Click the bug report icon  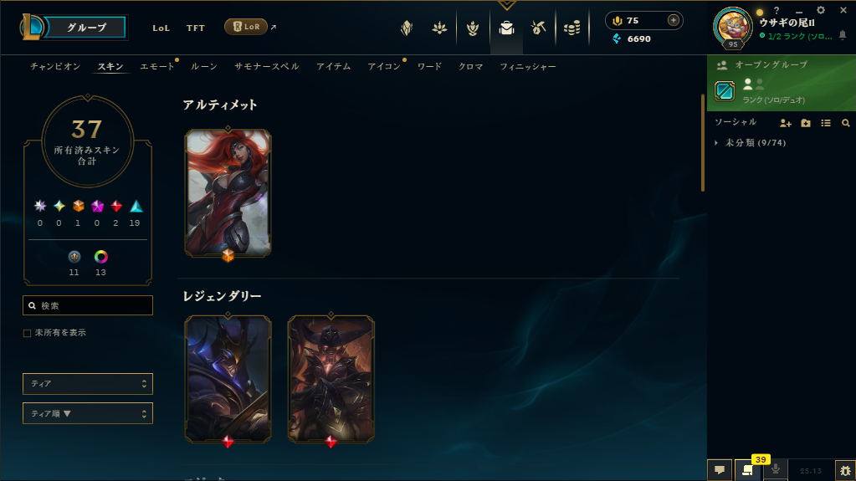(x=845, y=470)
